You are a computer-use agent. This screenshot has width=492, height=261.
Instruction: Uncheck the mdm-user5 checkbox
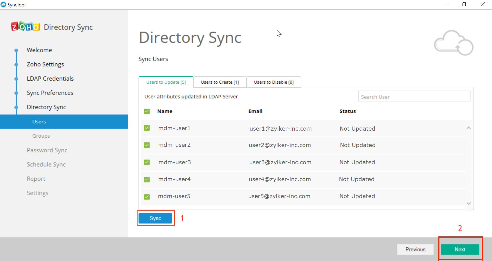147,197
